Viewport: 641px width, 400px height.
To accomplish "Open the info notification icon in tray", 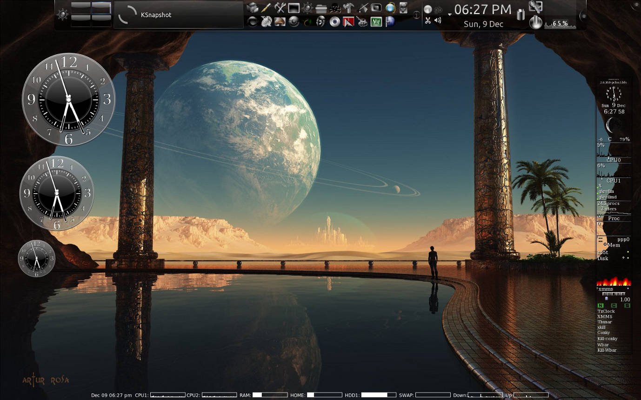I will [417, 15].
